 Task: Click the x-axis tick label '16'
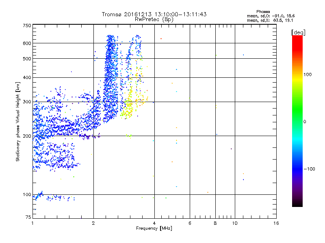tap(276, 223)
